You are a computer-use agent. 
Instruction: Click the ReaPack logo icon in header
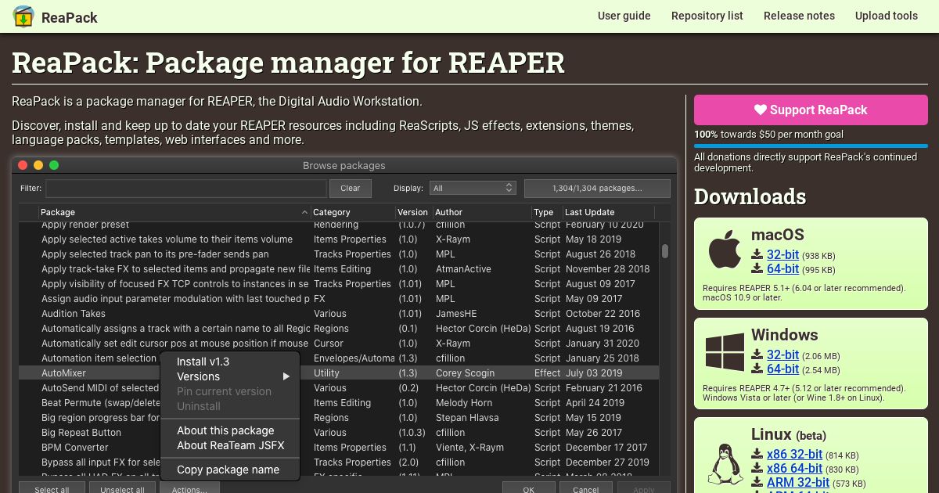click(23, 16)
